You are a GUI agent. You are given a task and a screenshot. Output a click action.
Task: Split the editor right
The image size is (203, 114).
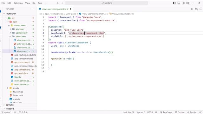pos(201,9)
